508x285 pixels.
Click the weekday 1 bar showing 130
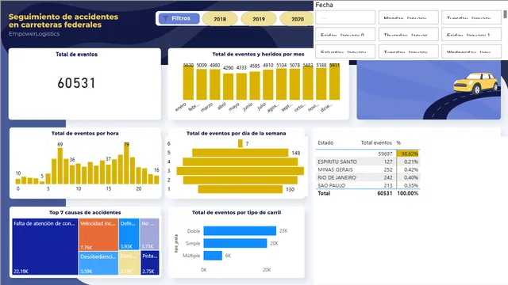pos(240,189)
